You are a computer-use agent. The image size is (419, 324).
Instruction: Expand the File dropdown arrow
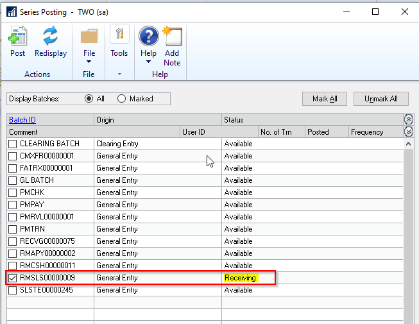89,62
